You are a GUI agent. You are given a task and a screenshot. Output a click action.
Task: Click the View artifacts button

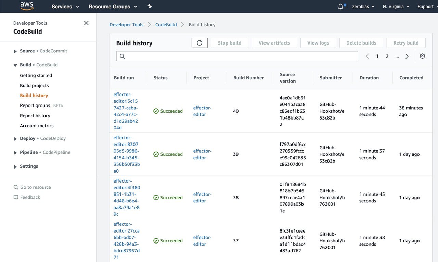pyautogui.click(x=274, y=43)
